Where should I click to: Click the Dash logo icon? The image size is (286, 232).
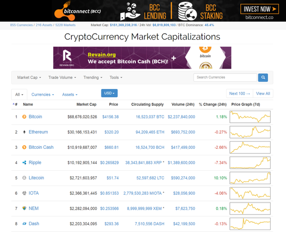24,224
